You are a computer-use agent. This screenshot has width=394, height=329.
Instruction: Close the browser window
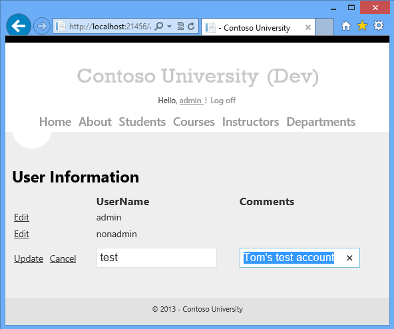point(375,7)
